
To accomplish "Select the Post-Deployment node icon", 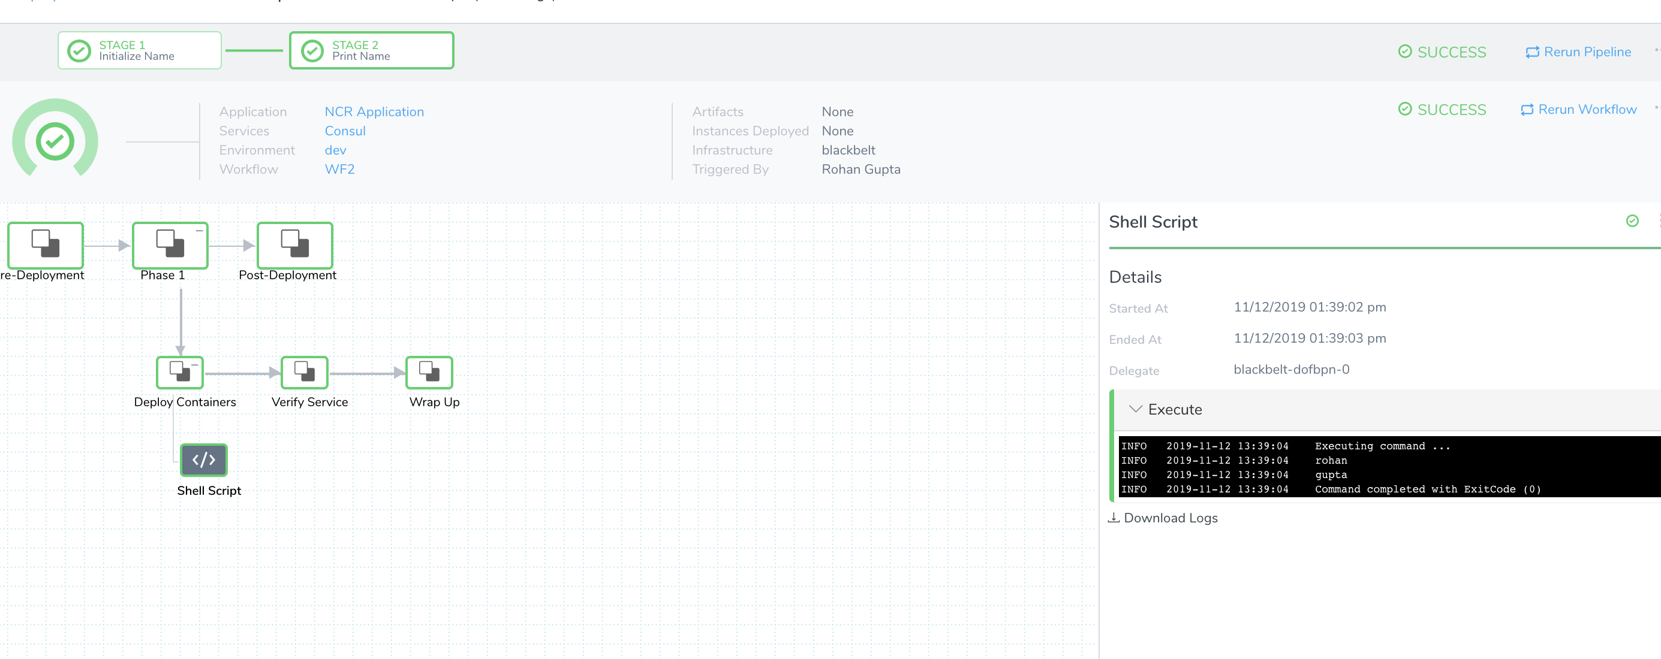I will click(x=294, y=245).
